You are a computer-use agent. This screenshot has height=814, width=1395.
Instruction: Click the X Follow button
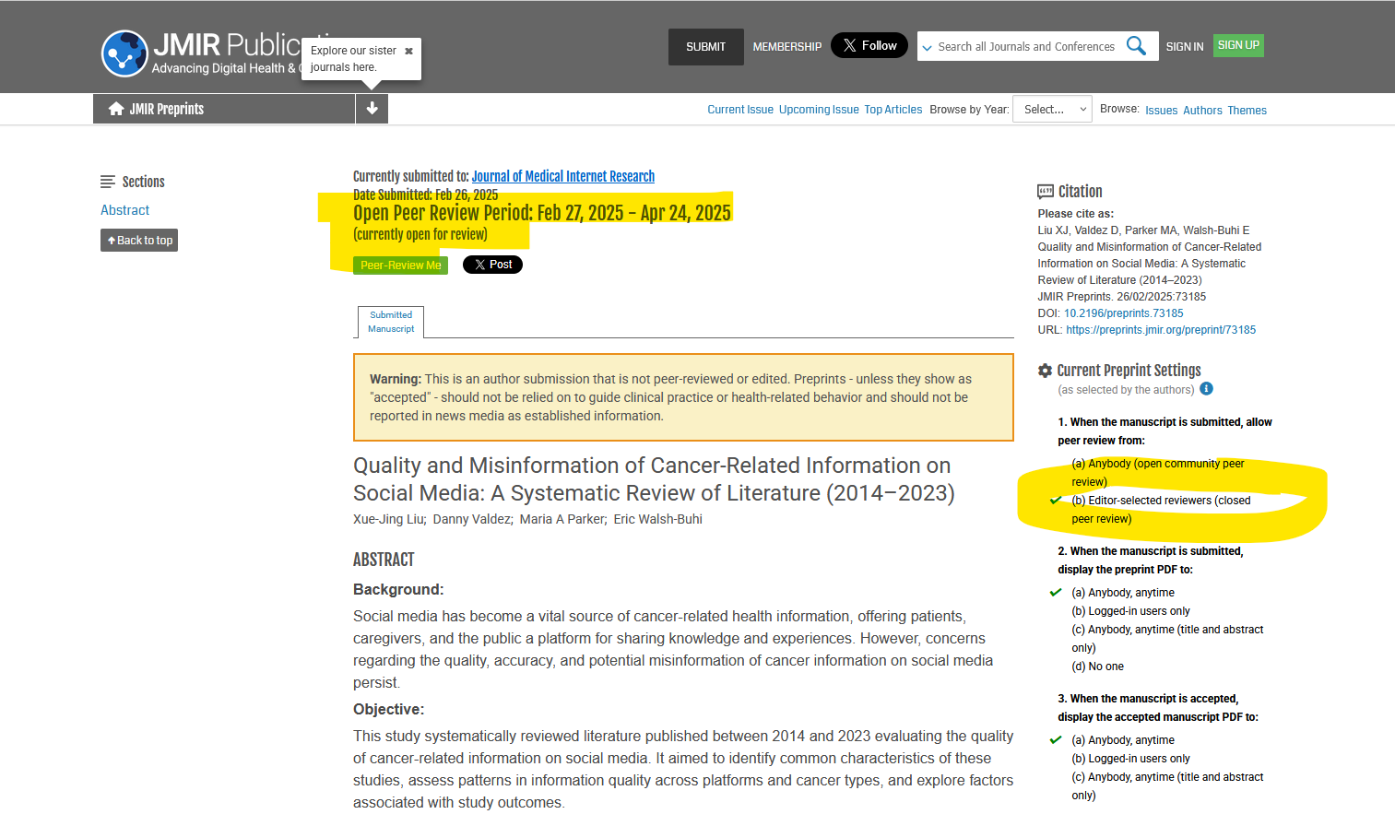(x=869, y=45)
